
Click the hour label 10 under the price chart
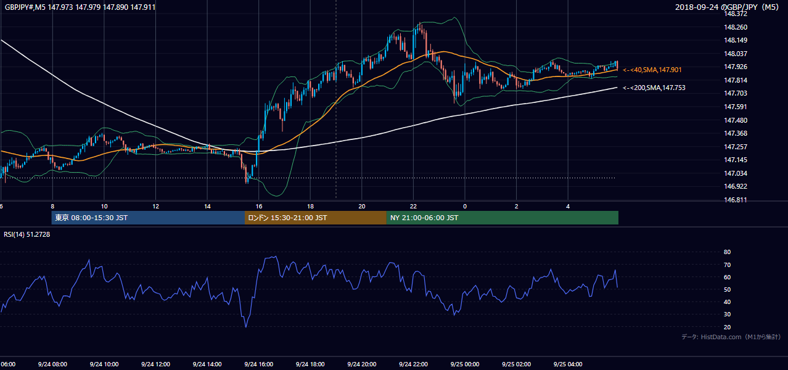tap(104, 207)
